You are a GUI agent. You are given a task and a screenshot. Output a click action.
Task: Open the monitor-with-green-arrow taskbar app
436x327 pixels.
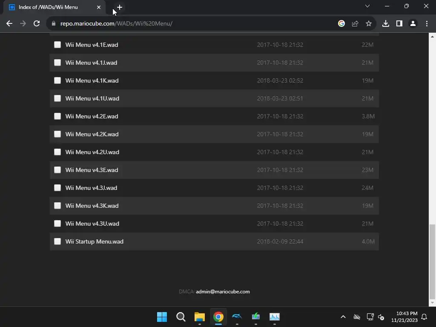[256, 317]
